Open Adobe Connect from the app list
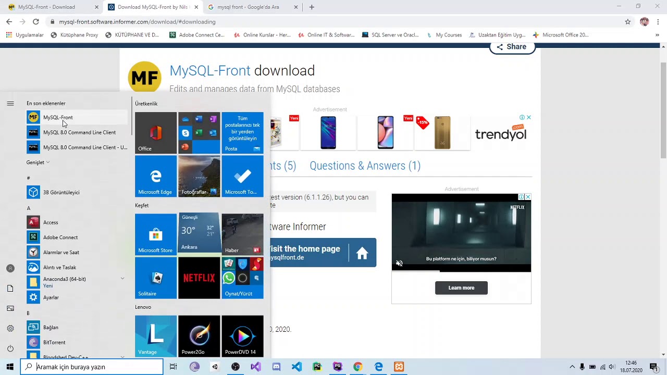This screenshot has width=667, height=375. tap(76, 238)
